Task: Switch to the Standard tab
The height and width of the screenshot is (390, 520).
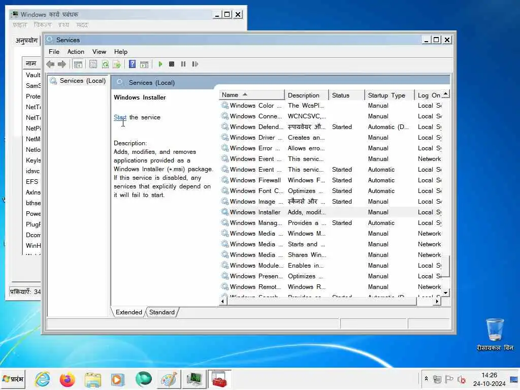Action: click(162, 312)
